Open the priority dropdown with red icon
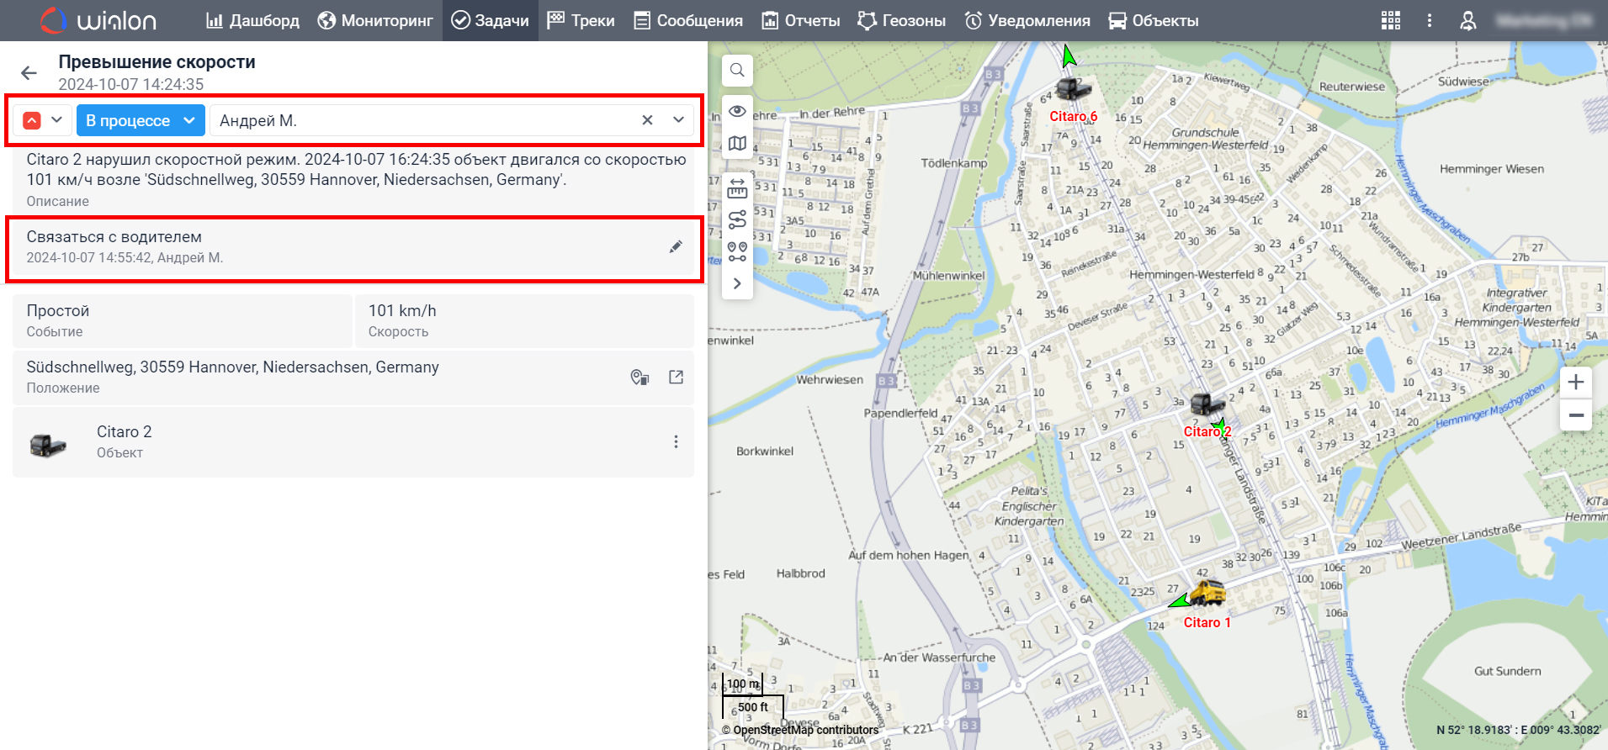Viewport: 1608px width, 750px height. pyautogui.click(x=44, y=120)
